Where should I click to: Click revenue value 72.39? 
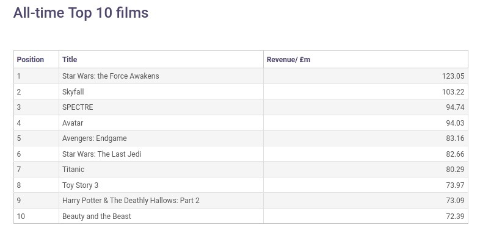coord(455,216)
